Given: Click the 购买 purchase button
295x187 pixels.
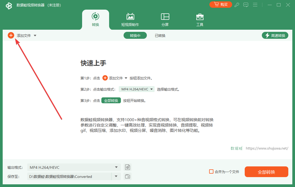Looking at the screenshot, I should (221, 5).
